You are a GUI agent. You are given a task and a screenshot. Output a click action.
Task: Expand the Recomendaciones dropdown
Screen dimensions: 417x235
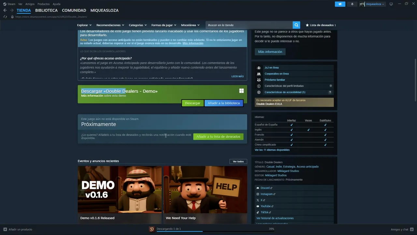tap(110, 25)
